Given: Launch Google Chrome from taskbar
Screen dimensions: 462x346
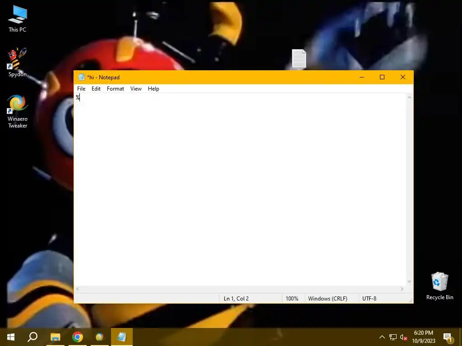Looking at the screenshot, I should tap(78, 337).
